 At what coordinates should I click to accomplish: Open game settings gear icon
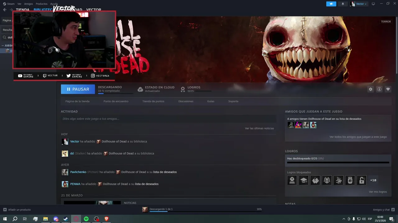[x=371, y=89]
